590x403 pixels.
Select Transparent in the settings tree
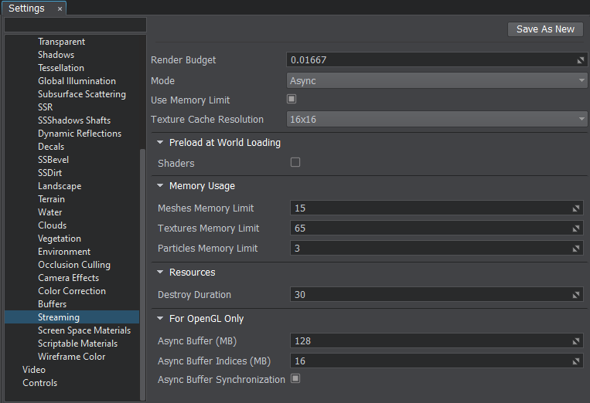tap(61, 42)
